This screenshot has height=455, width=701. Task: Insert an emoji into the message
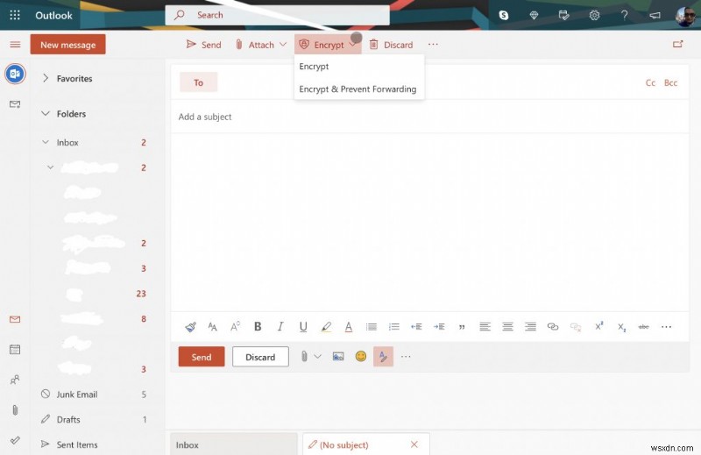(x=360, y=357)
